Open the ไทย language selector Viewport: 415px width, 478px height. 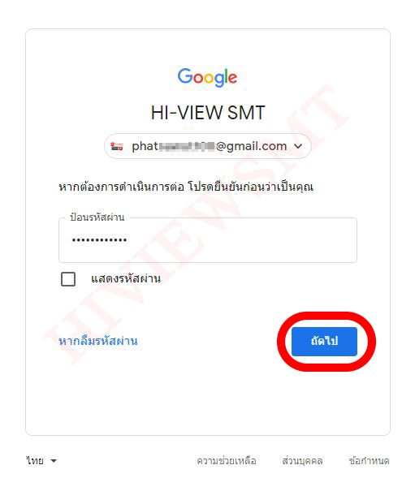point(41,461)
